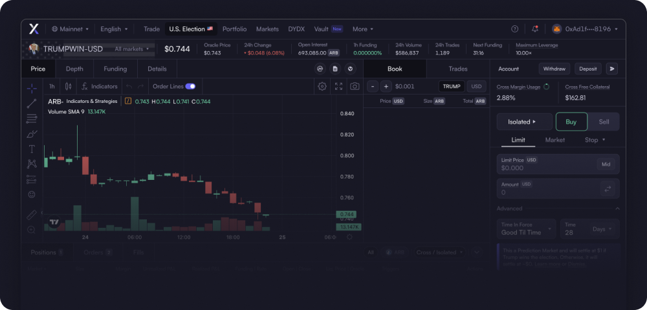The height and width of the screenshot is (310, 647).
Task: Open the All markets selector
Action: (x=131, y=49)
